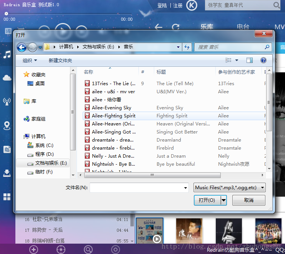Select file ailee - 给你看
The height and width of the screenshot is (254, 285).
tap(103, 99)
